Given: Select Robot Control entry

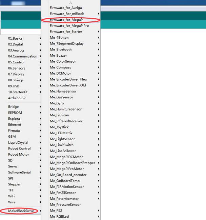Looking at the screenshot, I should tap(20, 148).
